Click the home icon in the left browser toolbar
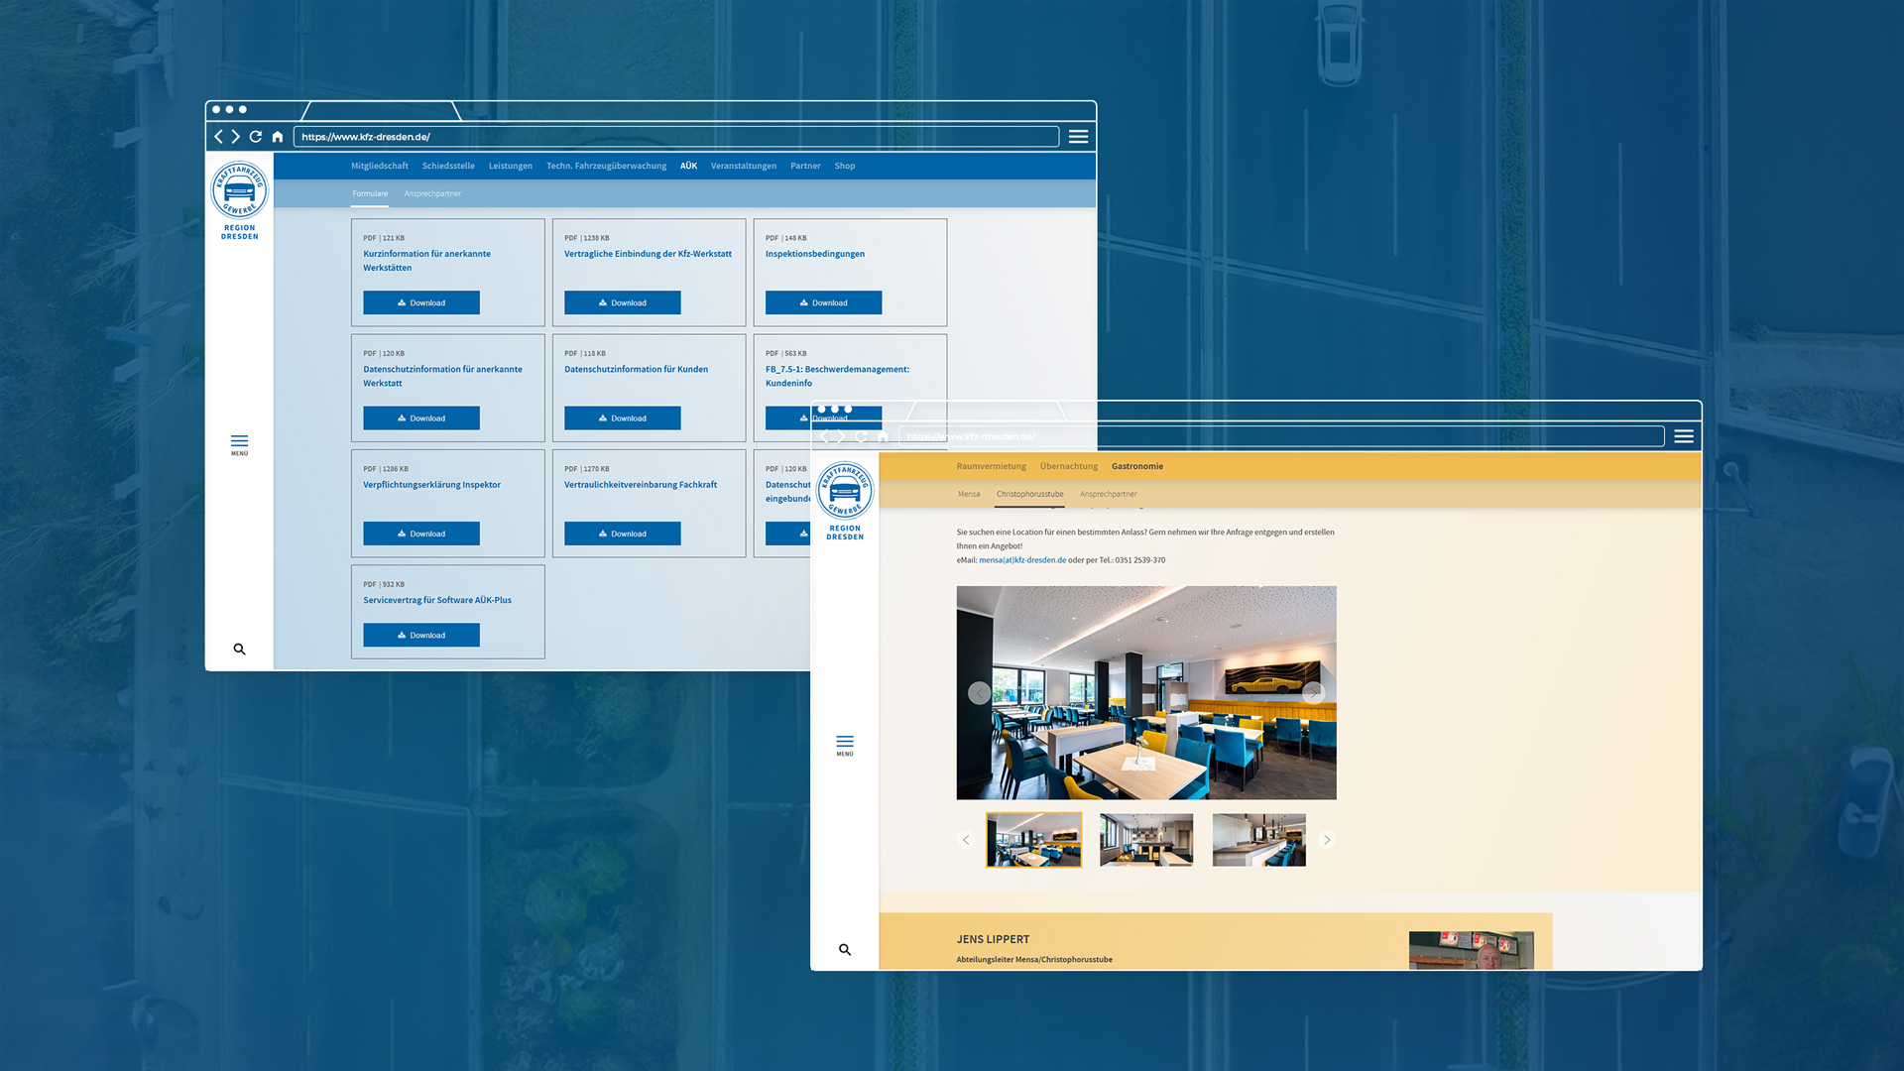 click(x=278, y=137)
